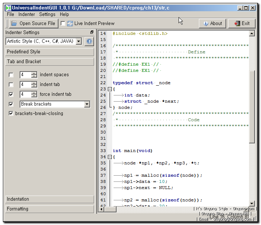Image resolution: width=261 pixels, height=225 pixels.
Task: Click the blue help icon beside indenter dropdown
Action: coord(89,42)
